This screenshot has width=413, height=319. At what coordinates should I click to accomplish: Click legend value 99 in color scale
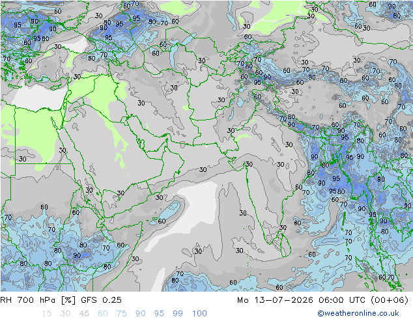(x=178, y=313)
